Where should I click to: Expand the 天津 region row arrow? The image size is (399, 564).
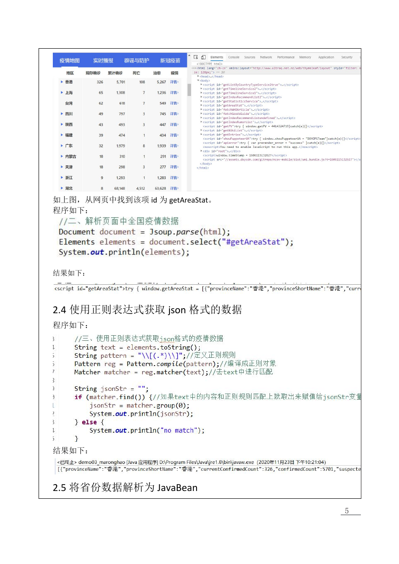(62, 167)
